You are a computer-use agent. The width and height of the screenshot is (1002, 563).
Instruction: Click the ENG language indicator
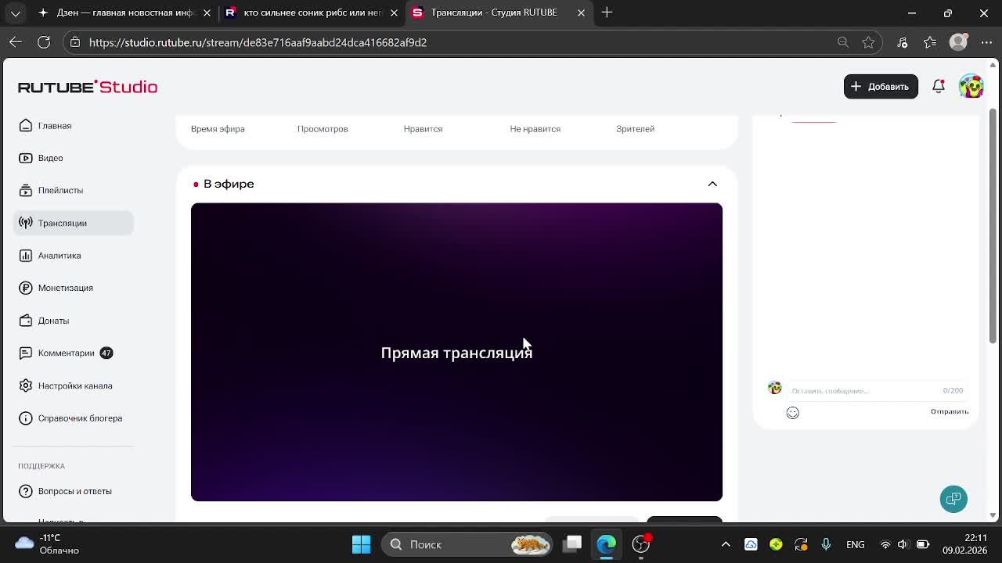point(855,544)
